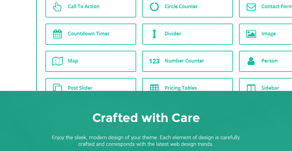The width and height of the screenshot is (292, 151).
Task: Click the Pricing Tables grid icon
Action: [154, 88]
